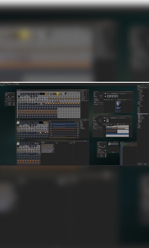The width and height of the screenshot is (149, 248).
Task: Click the right button at bottom-right of the sidebar
Action: pos(145,164)
